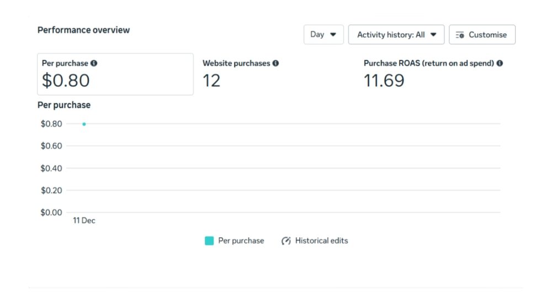The width and height of the screenshot is (552, 304).
Task: Select the Purchase ROAS metric heading
Action: pos(428,64)
